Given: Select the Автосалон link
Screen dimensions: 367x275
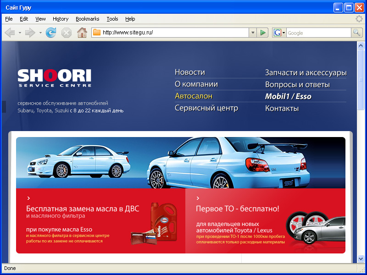Looking at the screenshot, I should point(194,96).
